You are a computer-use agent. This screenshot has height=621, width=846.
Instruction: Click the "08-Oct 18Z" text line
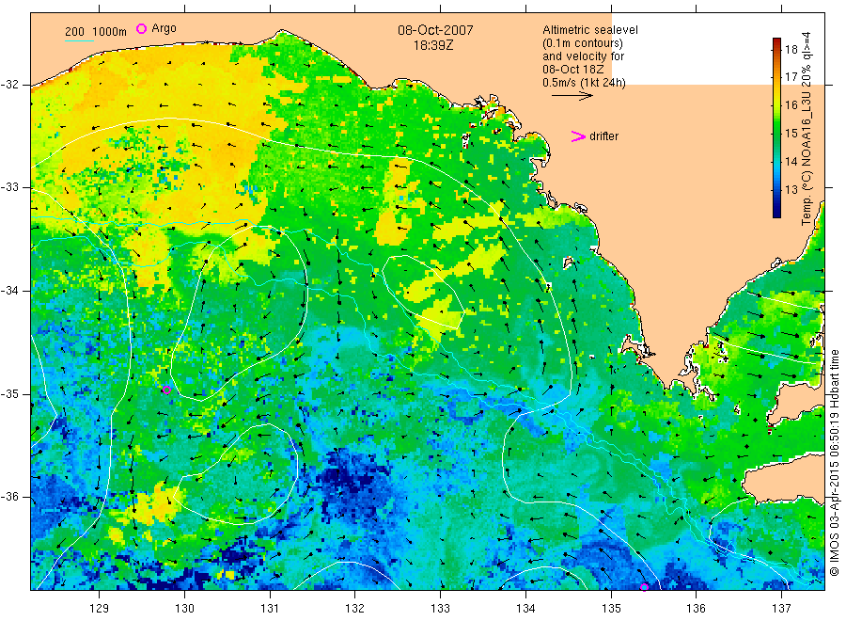pyautogui.click(x=573, y=69)
